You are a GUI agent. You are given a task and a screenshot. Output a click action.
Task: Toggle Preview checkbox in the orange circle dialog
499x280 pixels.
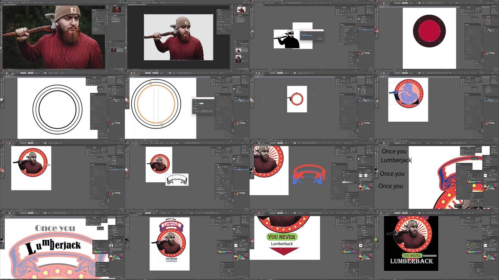tap(194, 108)
